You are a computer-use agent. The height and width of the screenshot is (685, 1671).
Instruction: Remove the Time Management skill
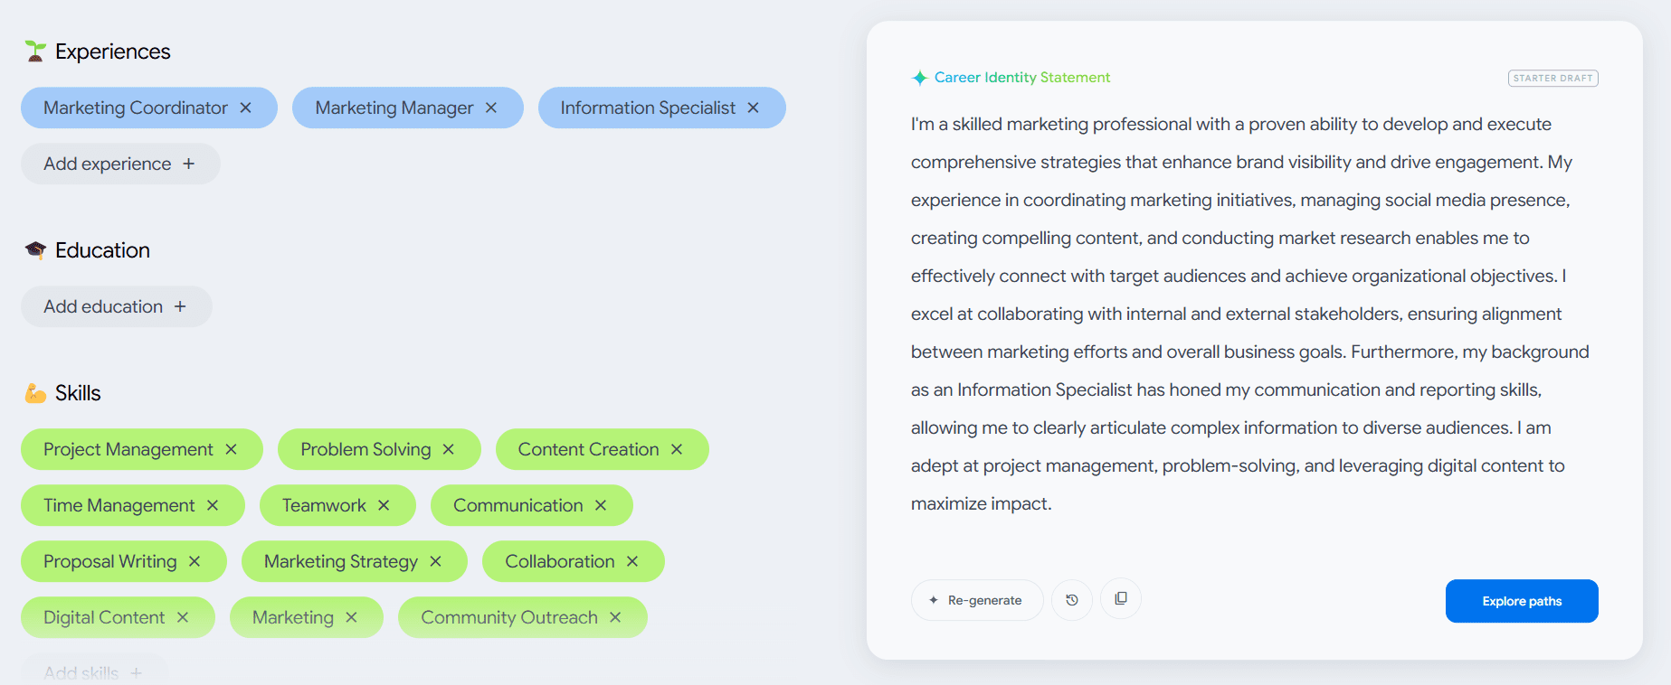pos(213,505)
